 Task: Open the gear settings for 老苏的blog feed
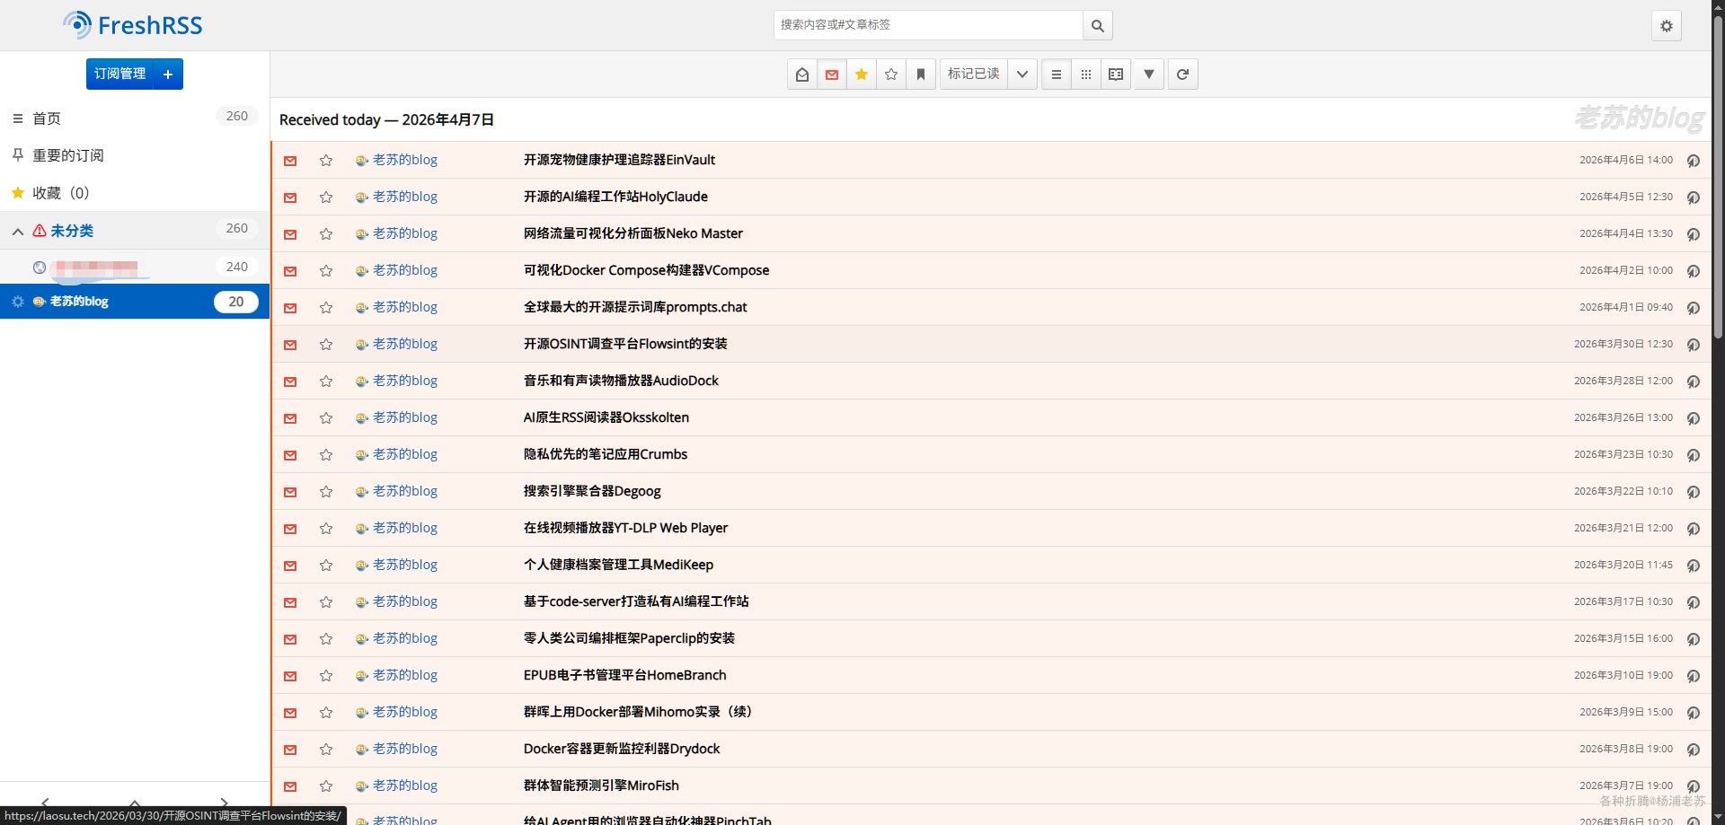(x=18, y=302)
